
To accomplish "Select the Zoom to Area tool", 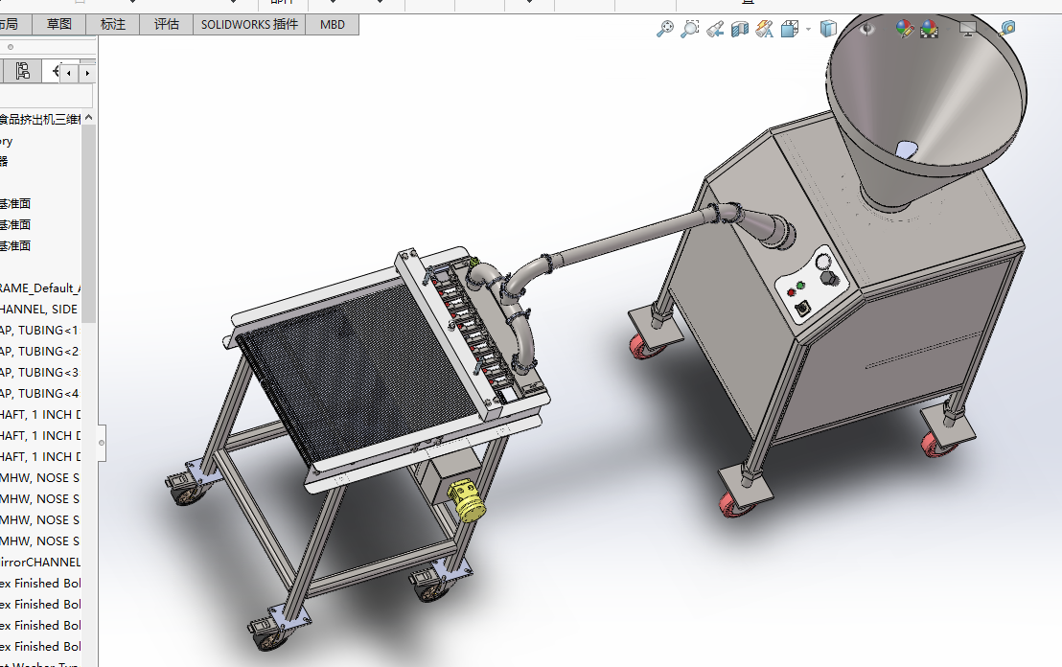I will (x=689, y=30).
